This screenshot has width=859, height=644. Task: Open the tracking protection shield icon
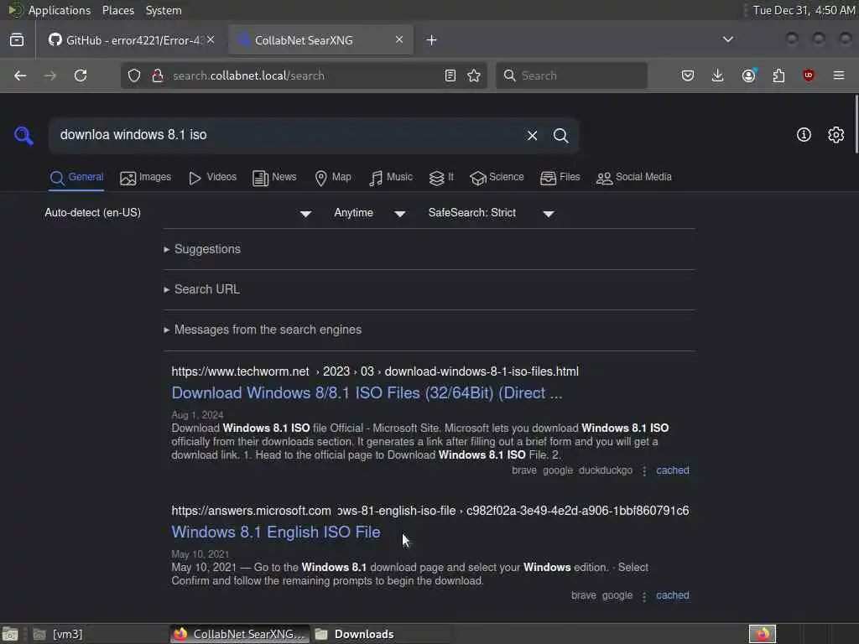pyautogui.click(x=134, y=75)
